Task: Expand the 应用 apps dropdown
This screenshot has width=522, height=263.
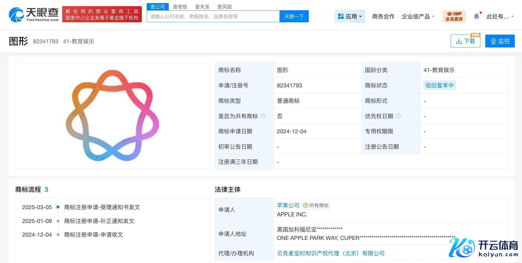Action: [x=350, y=16]
